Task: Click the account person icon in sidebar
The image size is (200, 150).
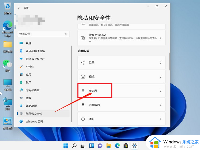Action: [21, 82]
